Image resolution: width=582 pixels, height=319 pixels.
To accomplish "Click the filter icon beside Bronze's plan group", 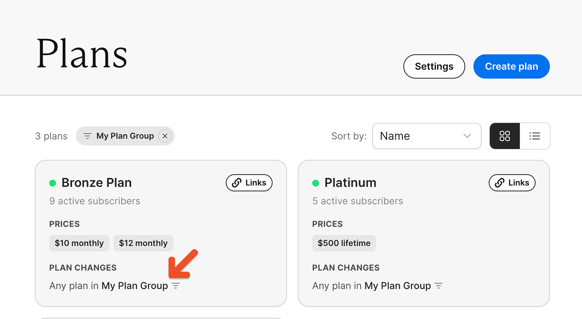I will point(175,286).
